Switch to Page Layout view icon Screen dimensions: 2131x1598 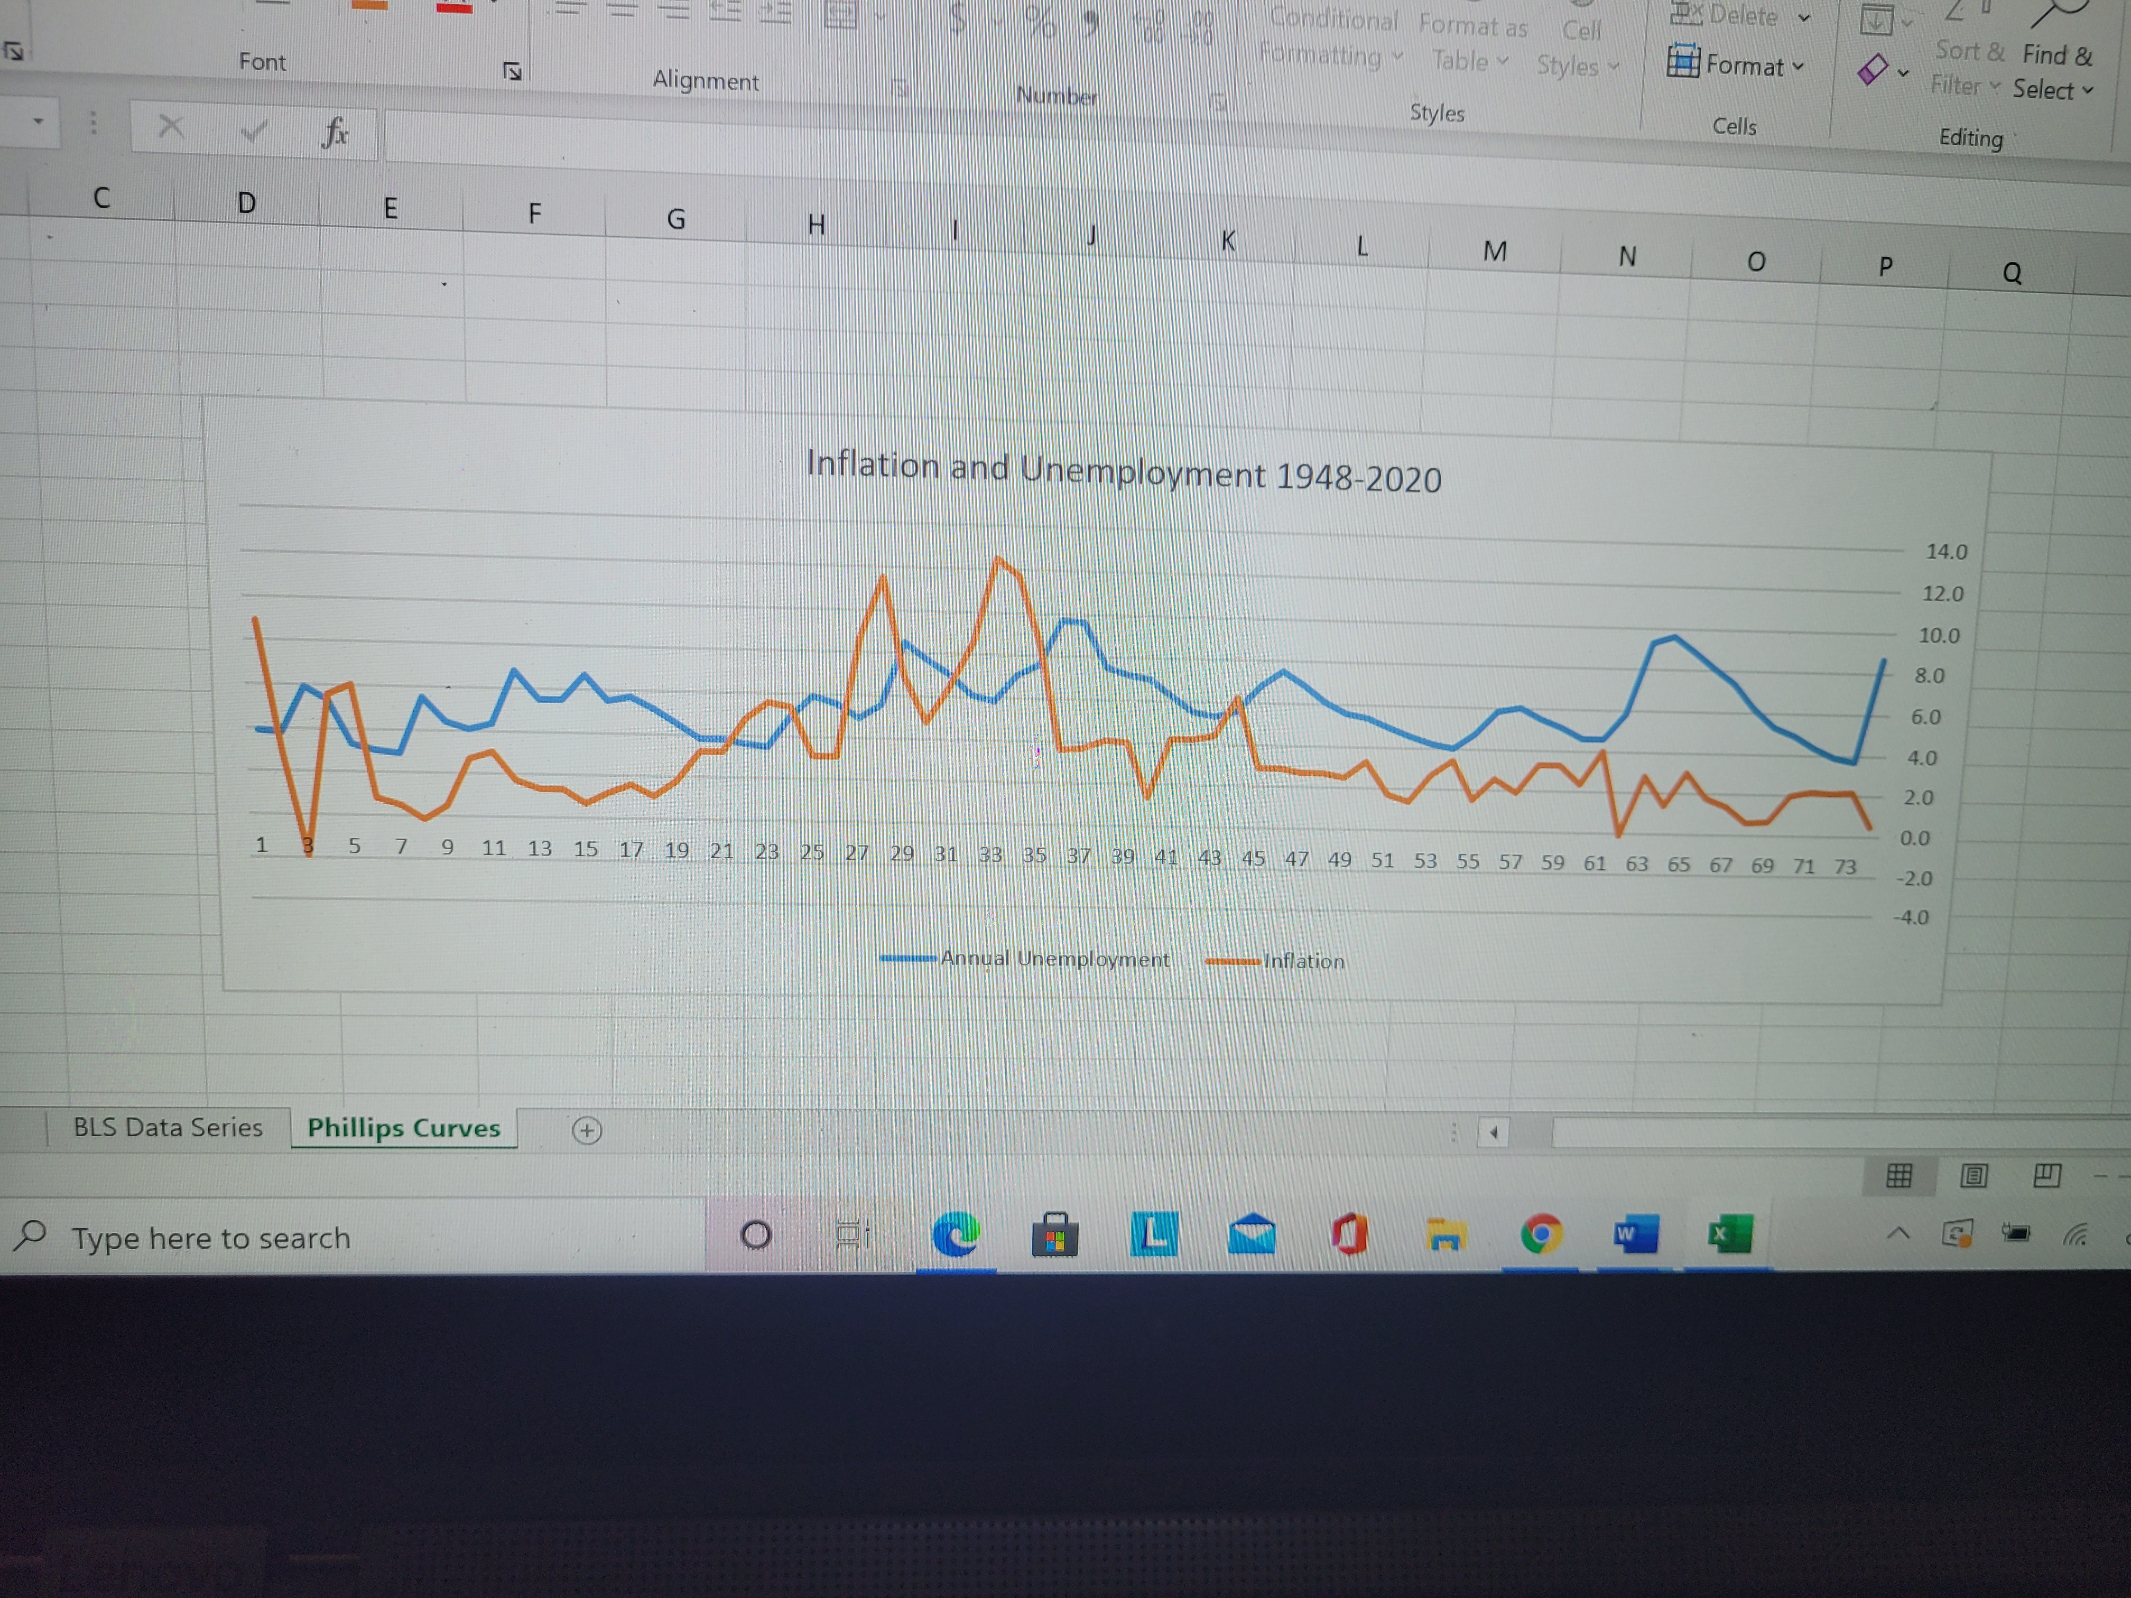point(1973,1175)
